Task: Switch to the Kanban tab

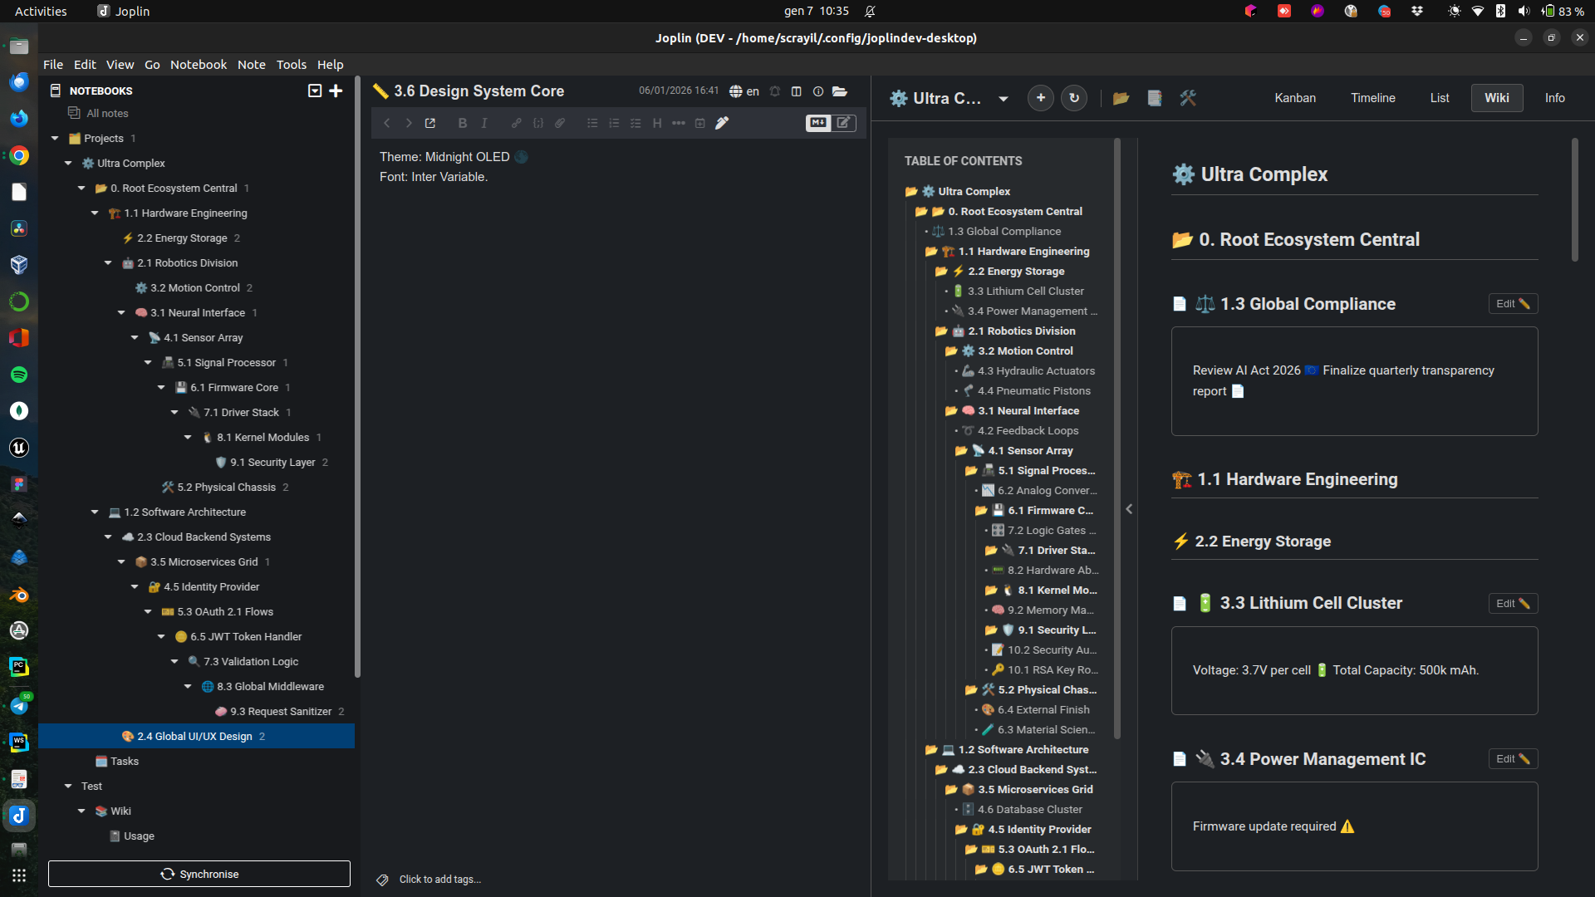Action: [1294, 97]
